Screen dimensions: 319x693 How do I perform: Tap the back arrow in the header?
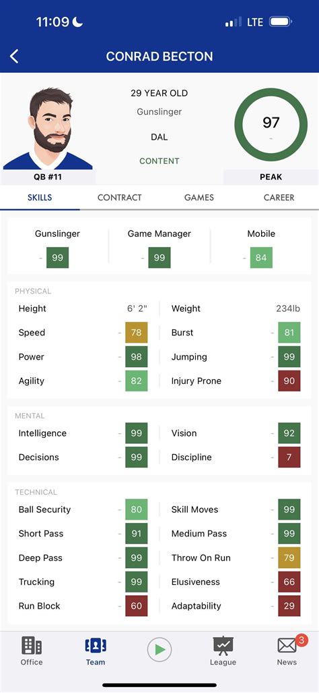[14, 56]
